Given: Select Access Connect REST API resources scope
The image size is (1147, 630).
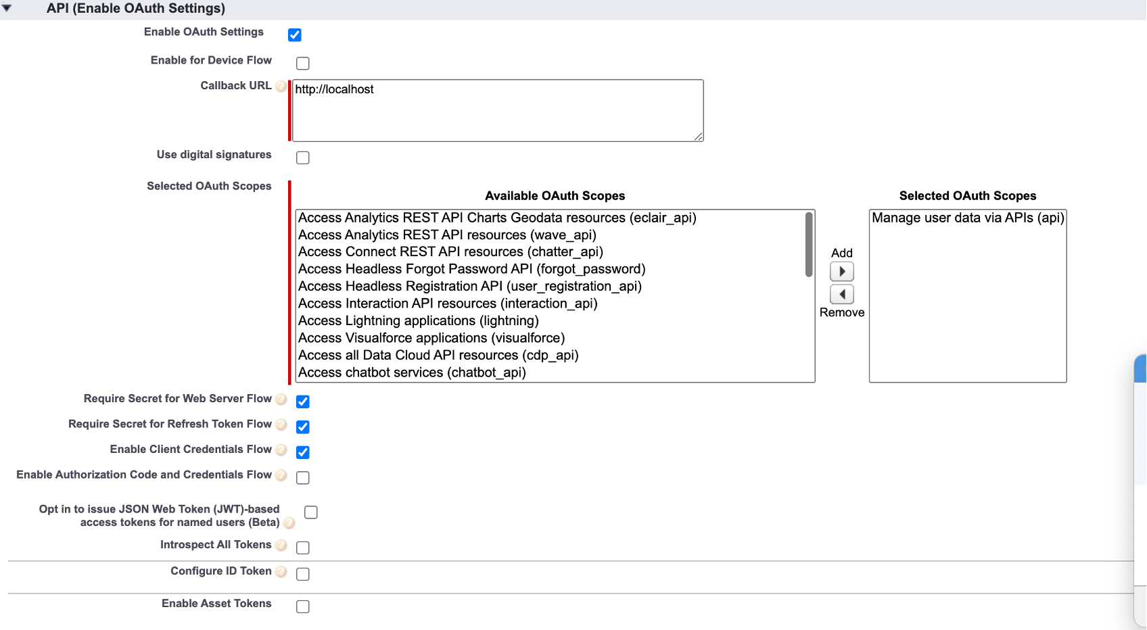Looking at the screenshot, I should tap(450, 251).
